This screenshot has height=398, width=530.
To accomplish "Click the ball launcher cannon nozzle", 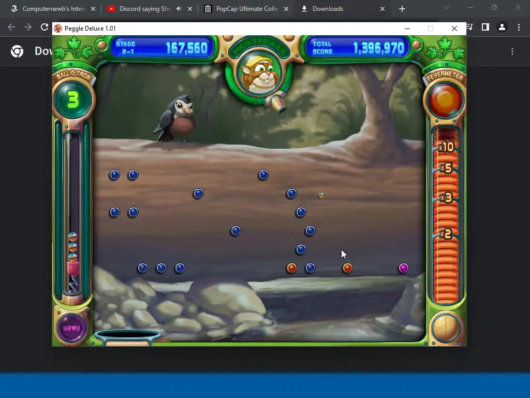I will coord(278,103).
